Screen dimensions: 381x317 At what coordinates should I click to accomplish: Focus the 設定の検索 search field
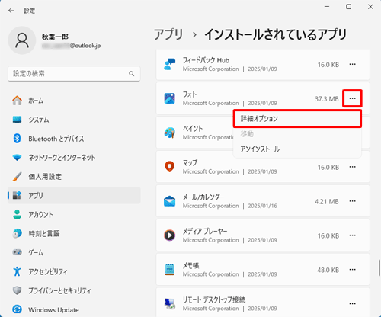point(74,74)
